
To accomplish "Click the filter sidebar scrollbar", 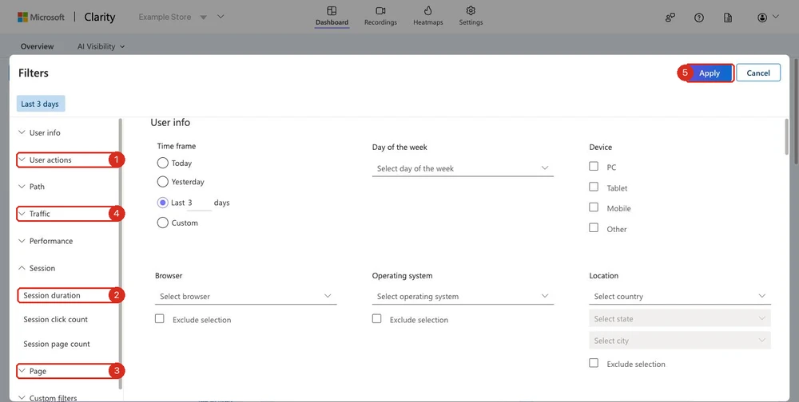I will [121, 254].
